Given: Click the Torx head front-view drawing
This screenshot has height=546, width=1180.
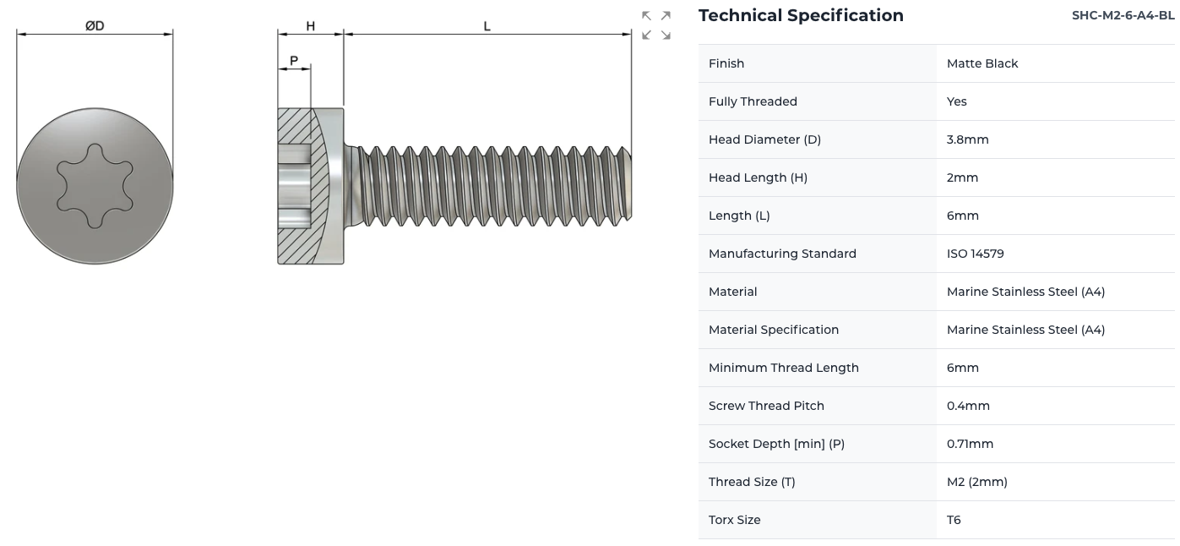Looking at the screenshot, I should (95, 186).
